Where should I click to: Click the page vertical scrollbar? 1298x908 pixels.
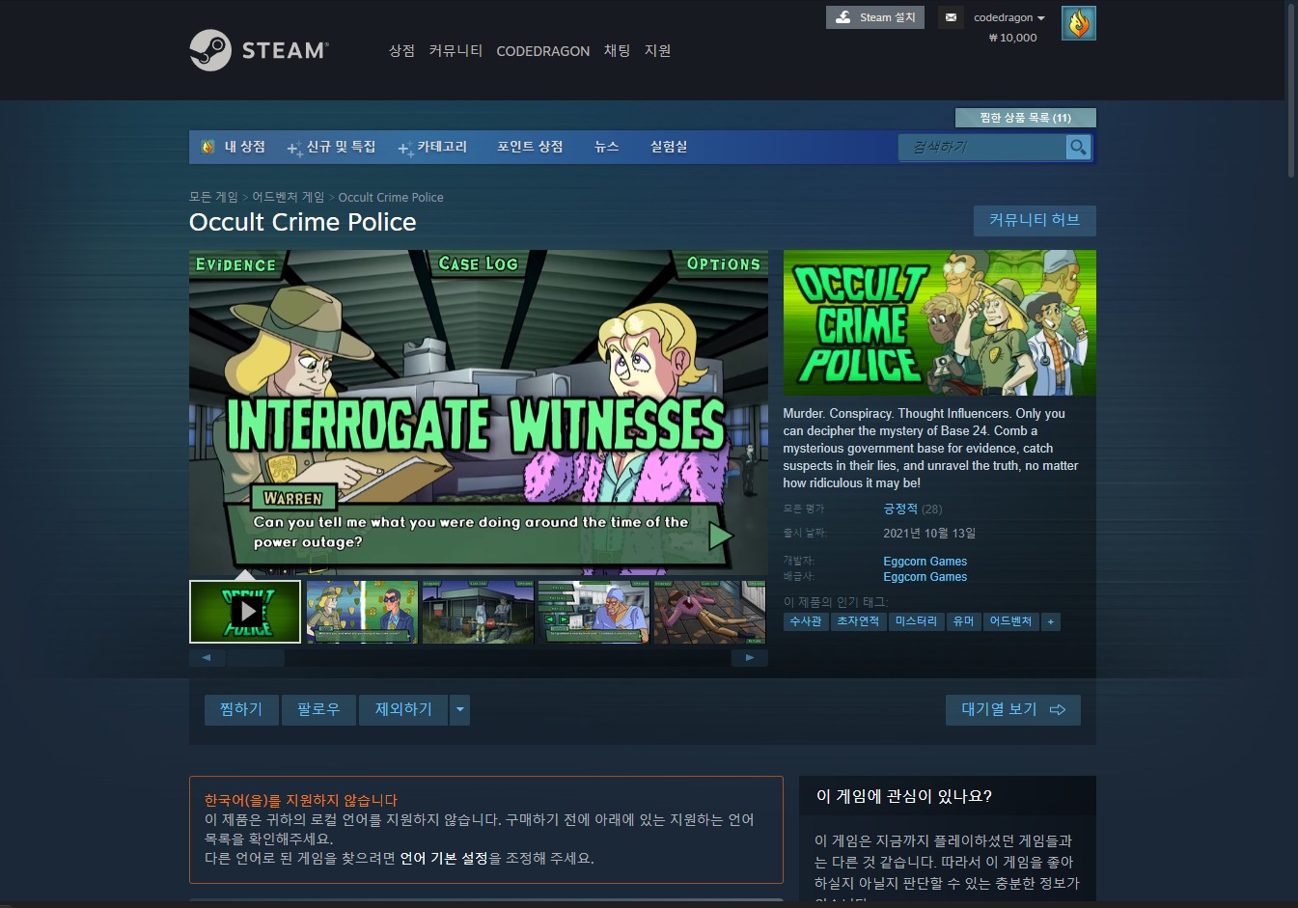(1291, 92)
